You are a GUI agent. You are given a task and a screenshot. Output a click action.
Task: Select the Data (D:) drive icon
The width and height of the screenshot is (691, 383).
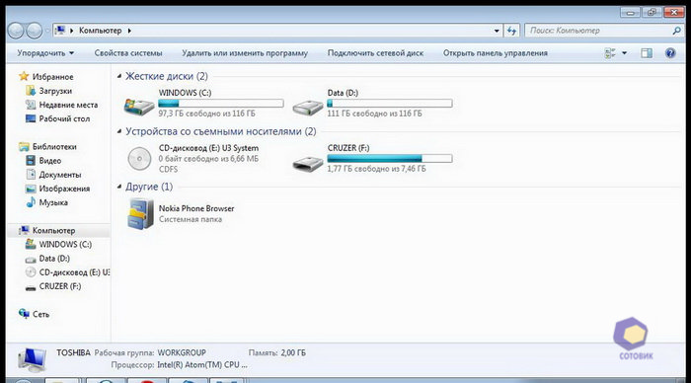click(x=308, y=107)
